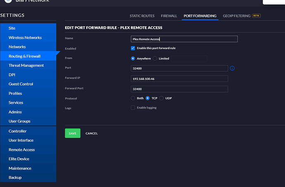Select the Anywhere radio button
This screenshot has height=187, width=285.
(x=133, y=58)
